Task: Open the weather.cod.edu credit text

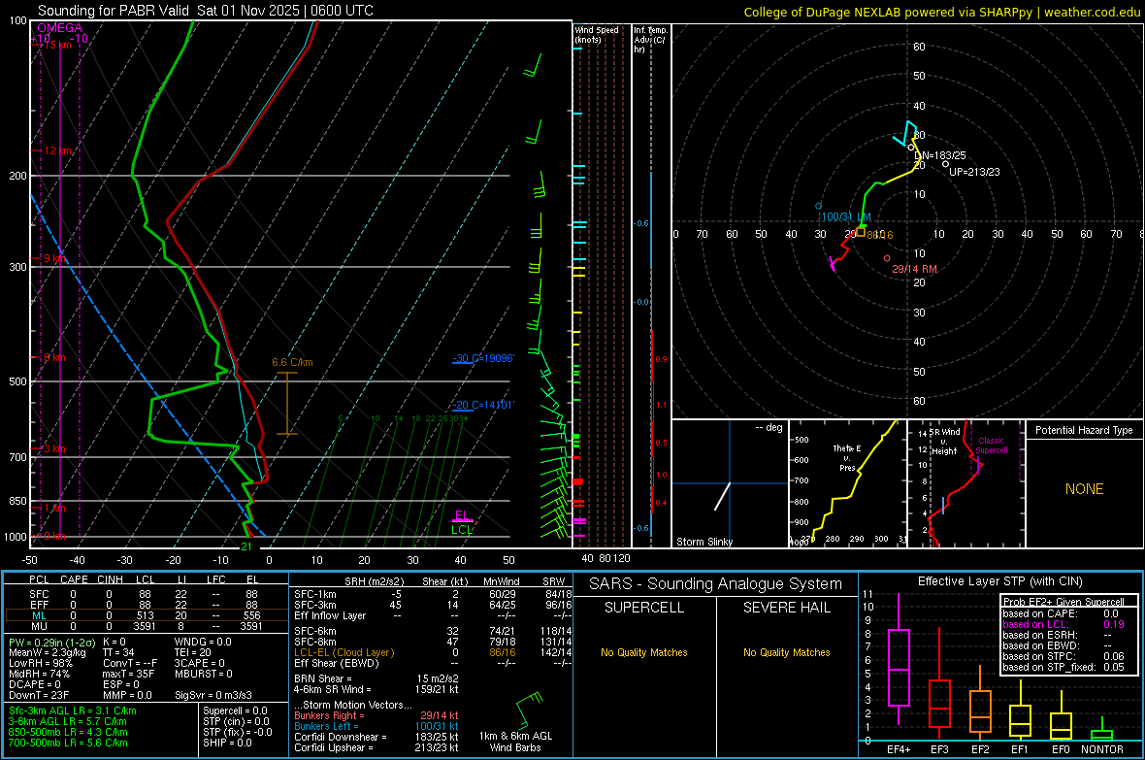Action: 1092,12
